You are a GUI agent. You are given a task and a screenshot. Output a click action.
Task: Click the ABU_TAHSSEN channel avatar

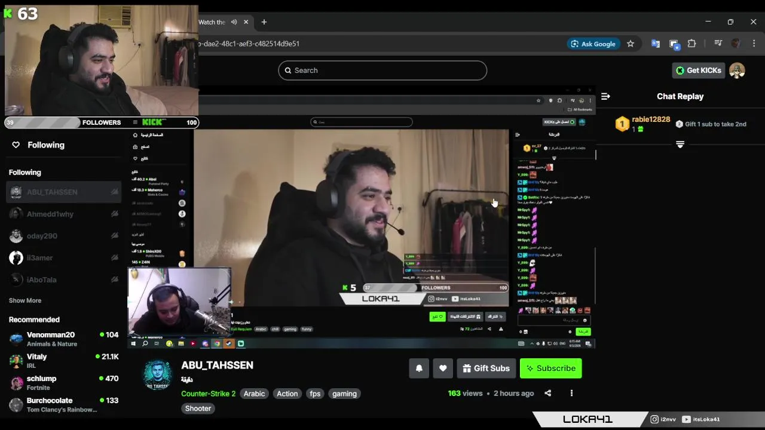pos(158,375)
